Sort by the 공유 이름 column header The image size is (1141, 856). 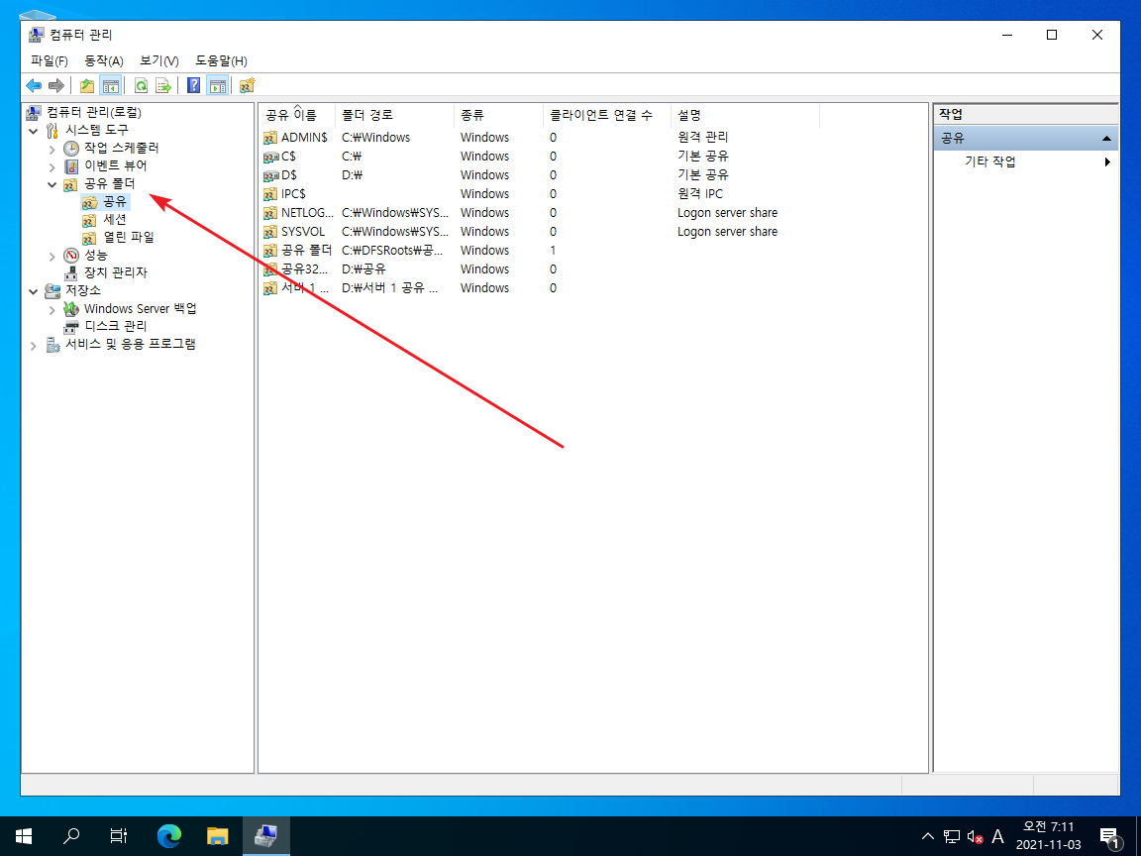pyautogui.click(x=297, y=115)
